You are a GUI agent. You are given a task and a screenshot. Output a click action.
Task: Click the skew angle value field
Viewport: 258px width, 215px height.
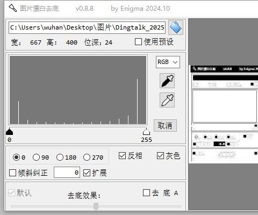pos(67,173)
